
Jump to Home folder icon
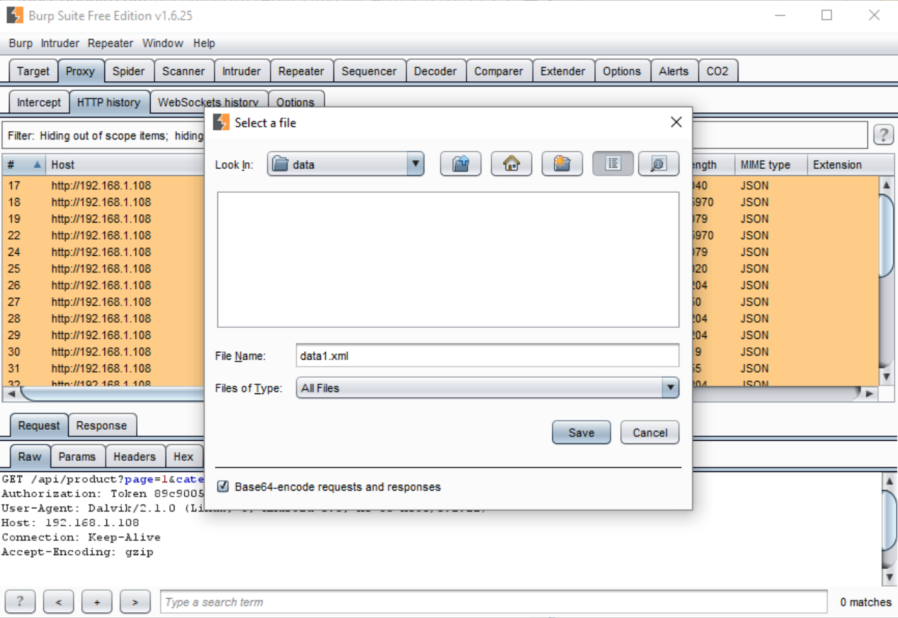click(511, 164)
